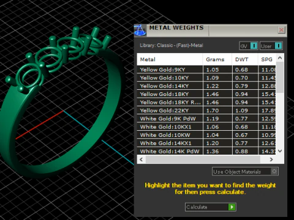Click the horizontal scrollbar thumb
Image resolution: width=294 pixels, height=220 pixels.
pyautogui.click(x=203, y=159)
